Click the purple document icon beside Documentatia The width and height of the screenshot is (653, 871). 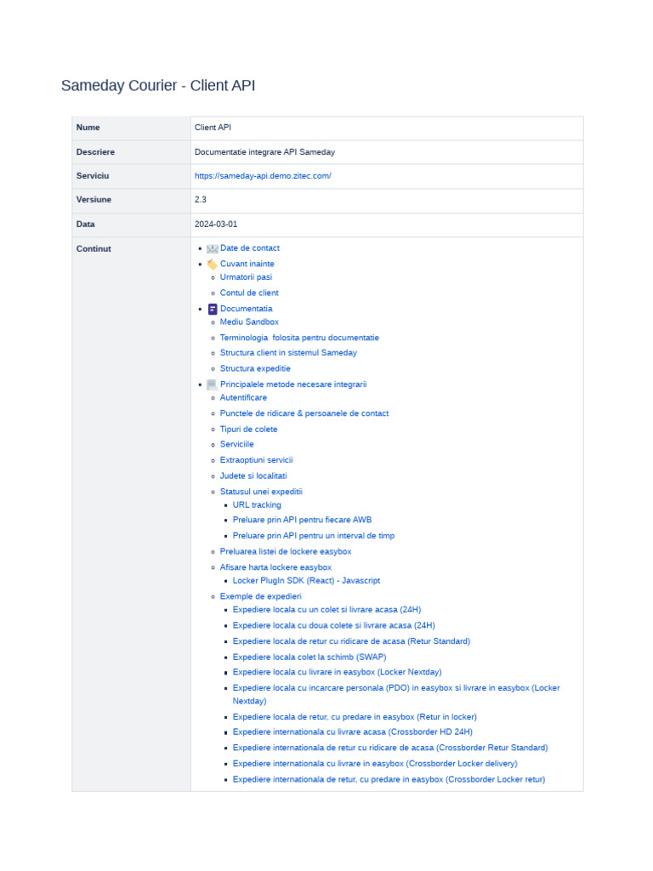tap(213, 309)
